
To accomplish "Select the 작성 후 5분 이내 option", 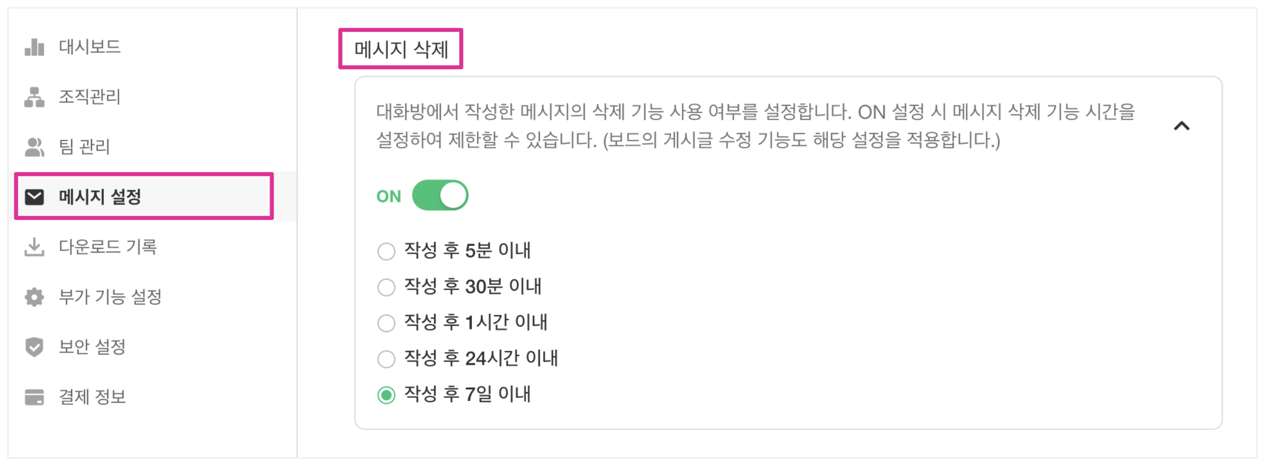I will click(x=386, y=251).
